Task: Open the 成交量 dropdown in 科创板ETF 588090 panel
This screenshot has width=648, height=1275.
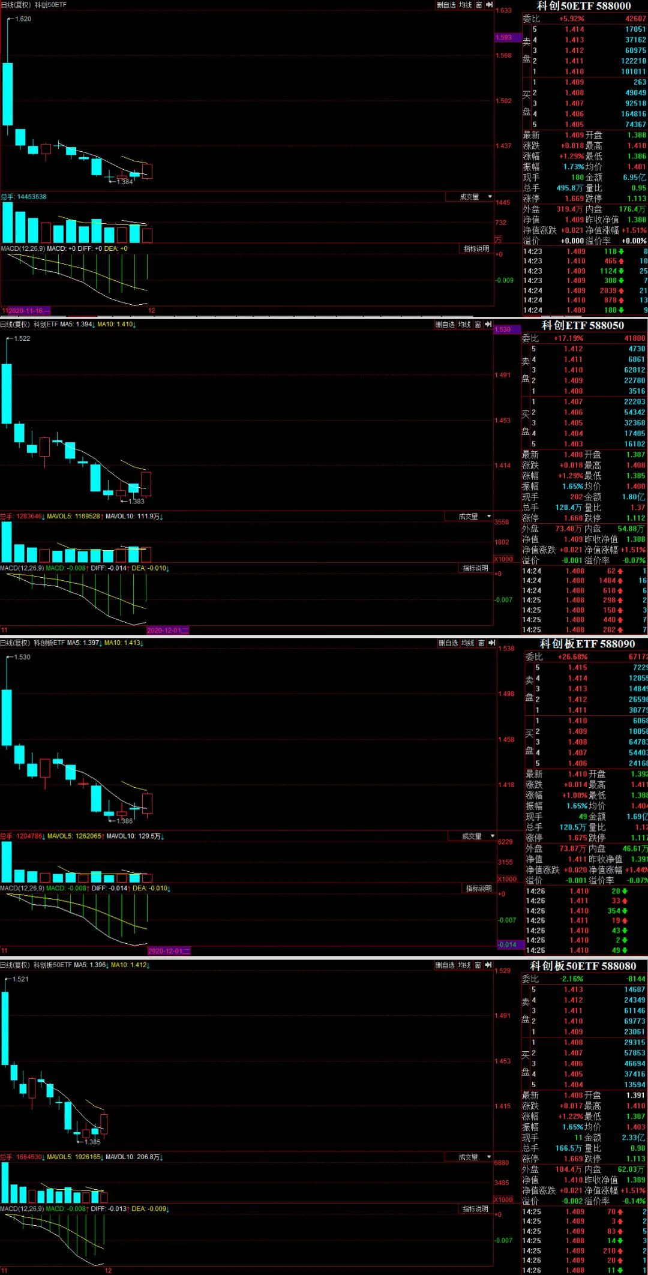Action: [x=472, y=836]
